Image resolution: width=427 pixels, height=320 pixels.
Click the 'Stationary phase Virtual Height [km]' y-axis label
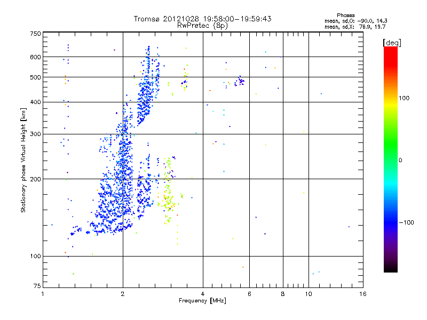pyautogui.click(x=23, y=161)
